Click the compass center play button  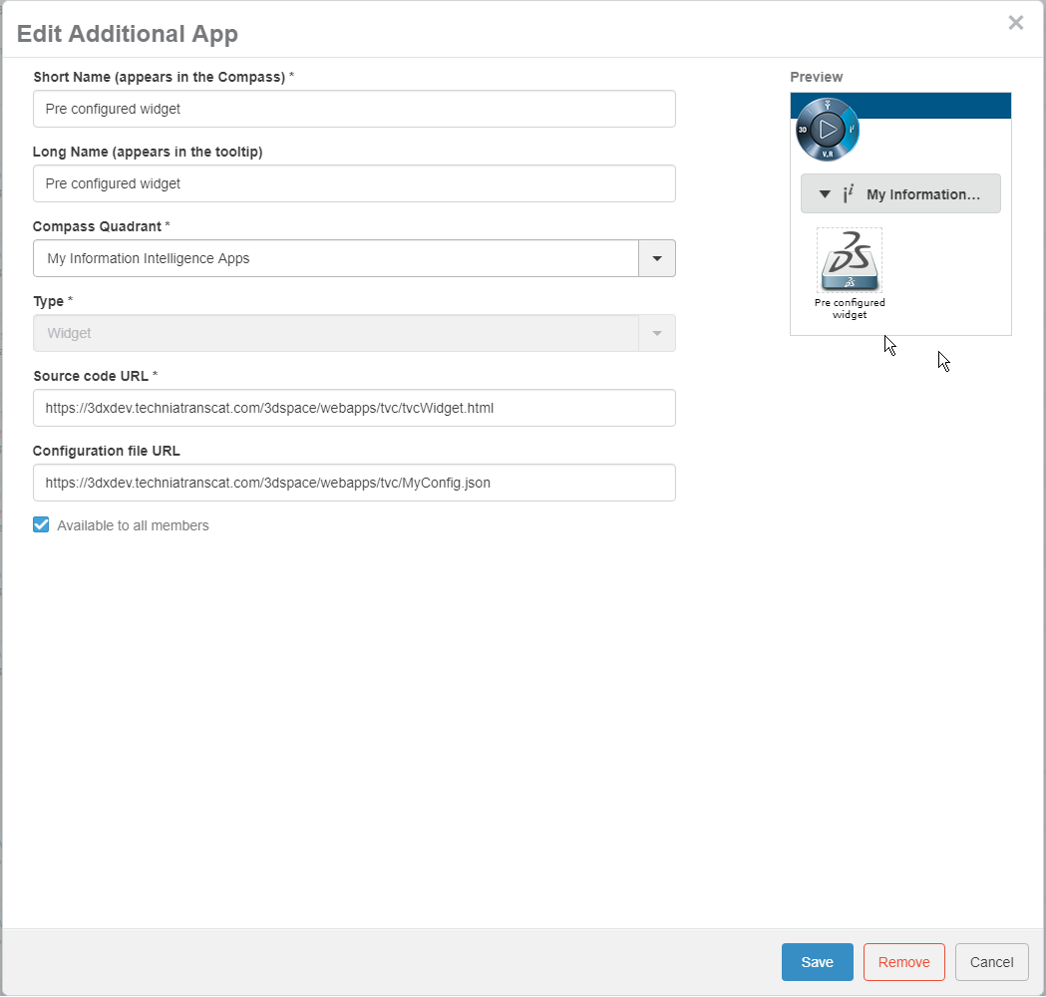pyautogui.click(x=827, y=129)
